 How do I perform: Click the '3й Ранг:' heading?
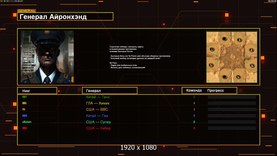(113, 63)
